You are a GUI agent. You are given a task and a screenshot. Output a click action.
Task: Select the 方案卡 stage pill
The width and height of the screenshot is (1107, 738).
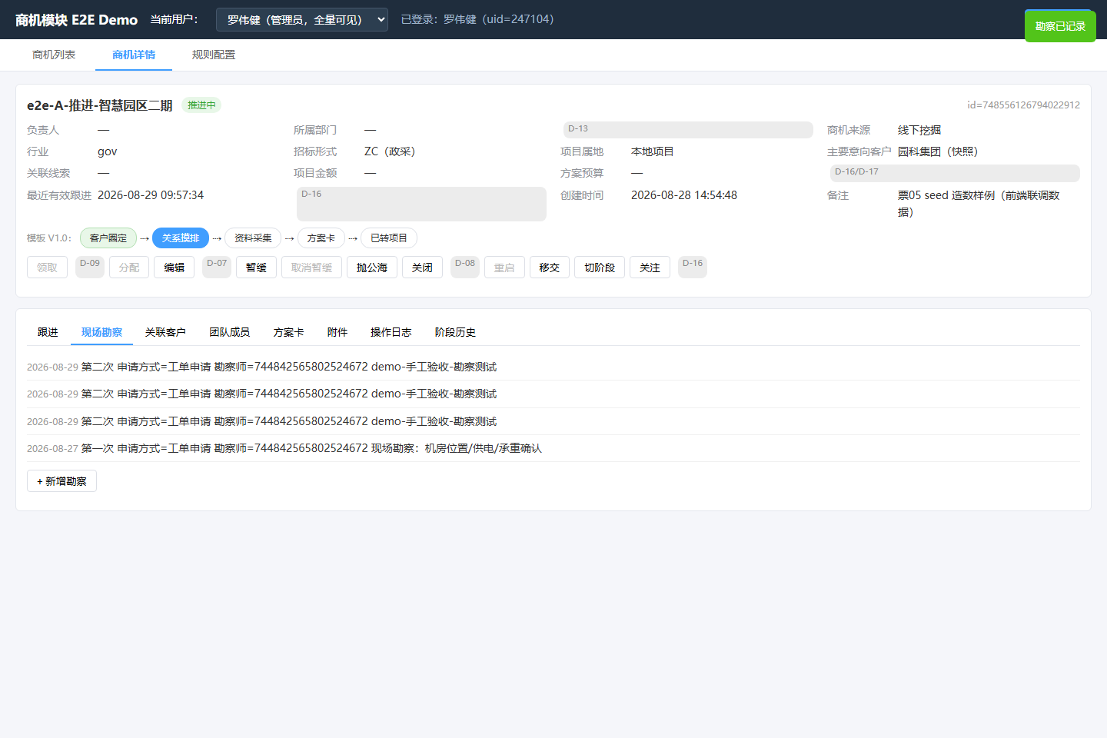point(321,238)
